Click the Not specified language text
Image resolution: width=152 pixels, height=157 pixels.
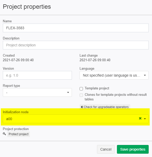(112, 75)
